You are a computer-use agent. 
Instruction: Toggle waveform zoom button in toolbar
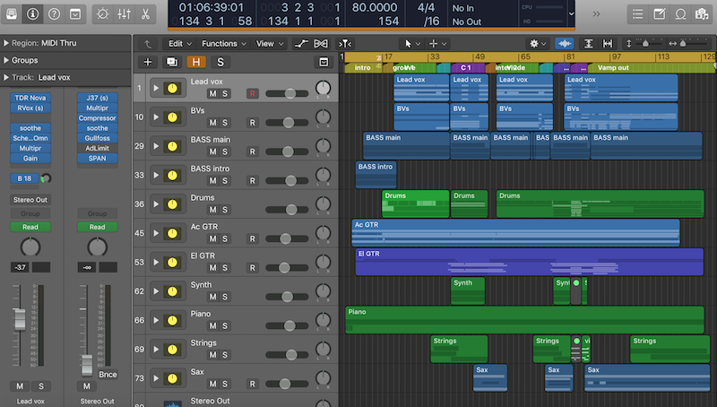[x=566, y=43]
